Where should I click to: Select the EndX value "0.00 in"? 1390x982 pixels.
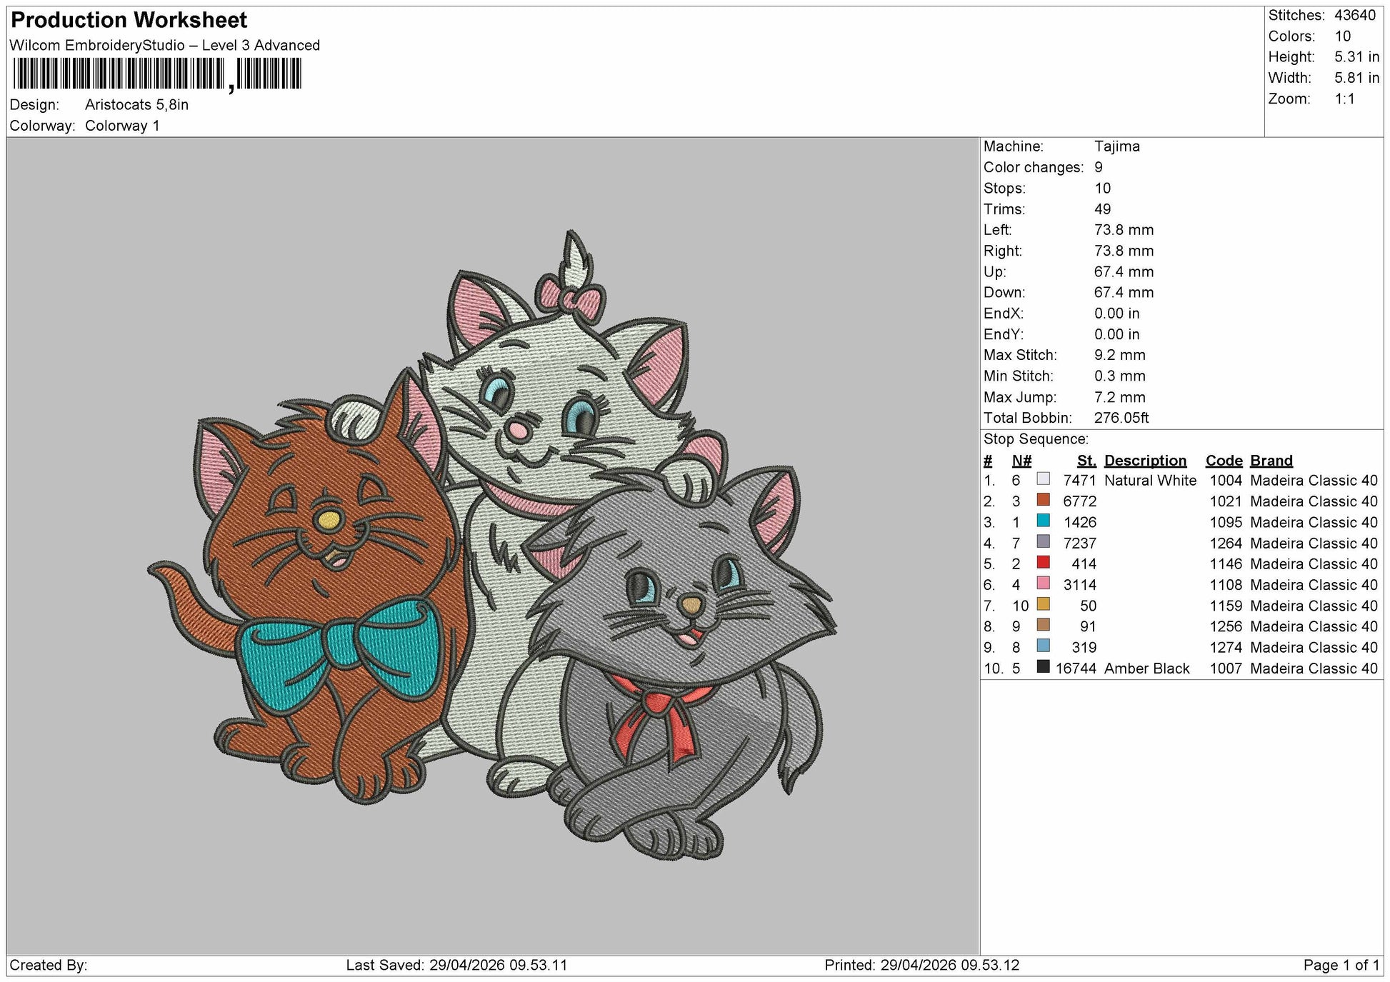1117,314
